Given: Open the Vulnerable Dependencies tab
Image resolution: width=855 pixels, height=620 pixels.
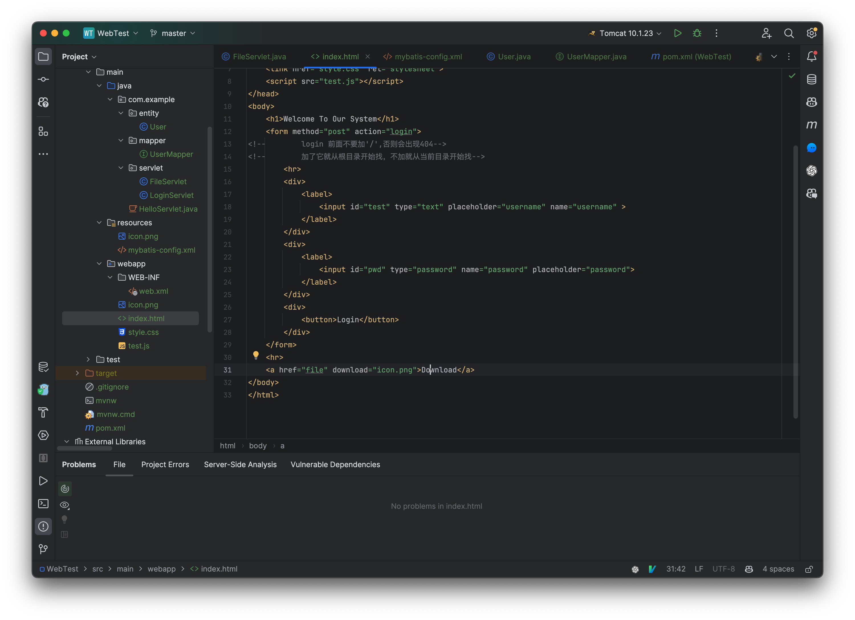Looking at the screenshot, I should (x=335, y=465).
